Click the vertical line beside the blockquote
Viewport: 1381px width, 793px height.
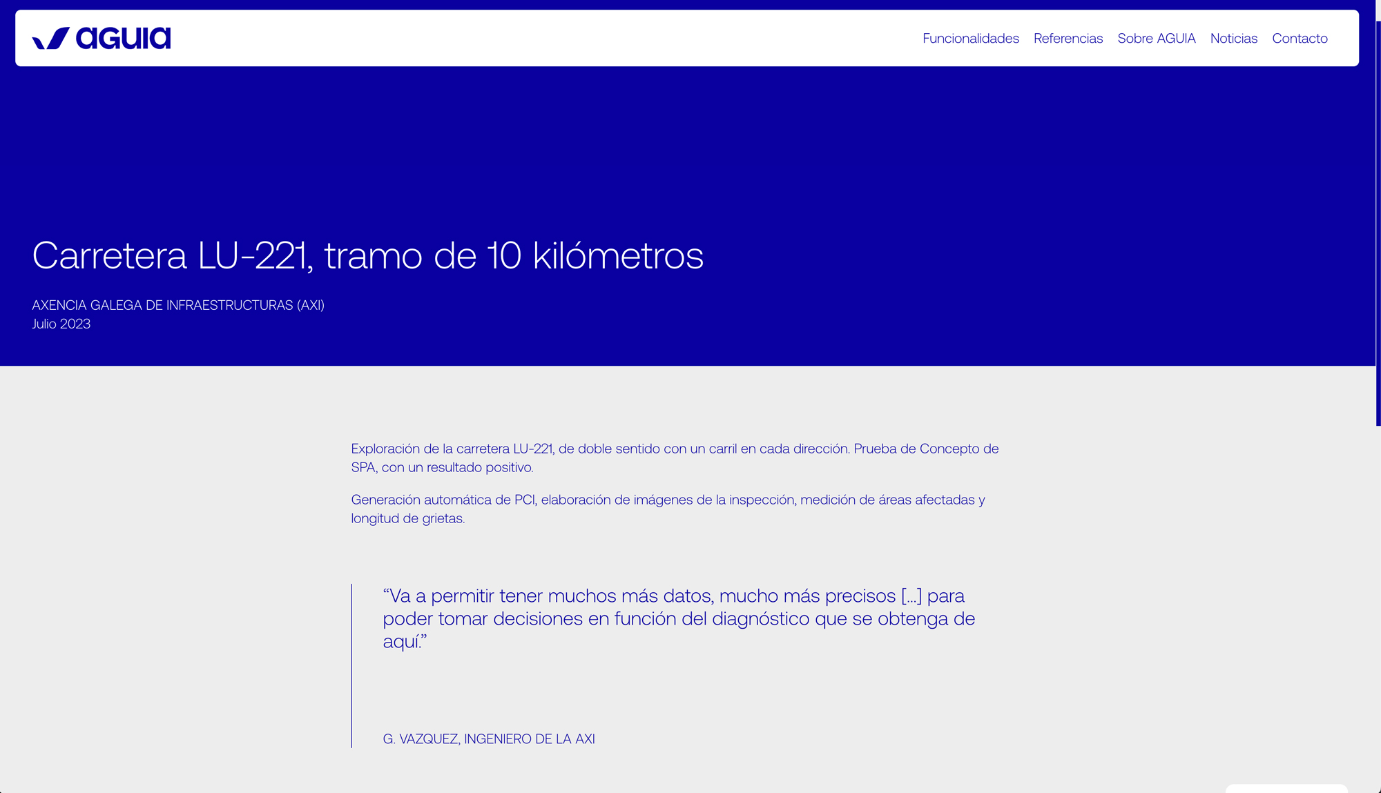tap(351, 666)
